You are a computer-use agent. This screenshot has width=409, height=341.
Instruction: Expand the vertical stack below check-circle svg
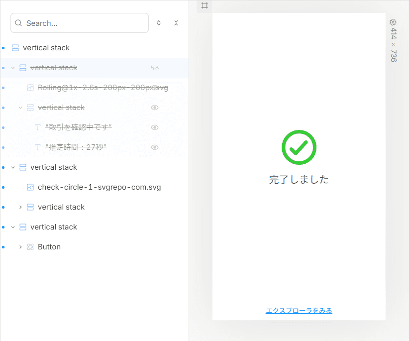[x=20, y=207]
